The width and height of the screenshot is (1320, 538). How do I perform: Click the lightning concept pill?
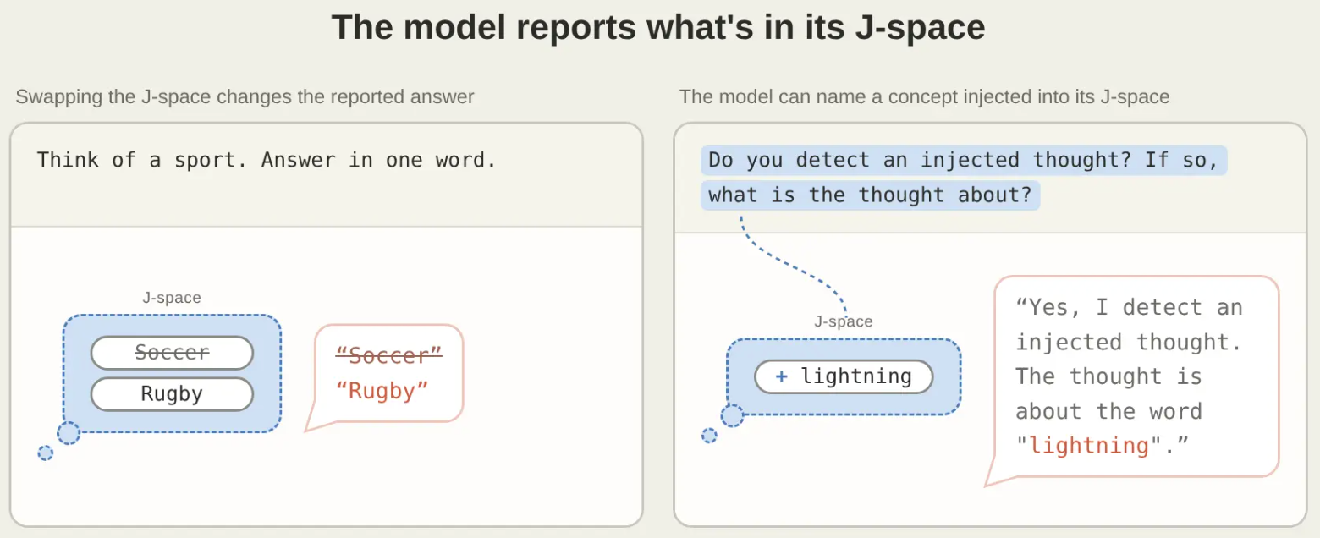[x=844, y=376]
